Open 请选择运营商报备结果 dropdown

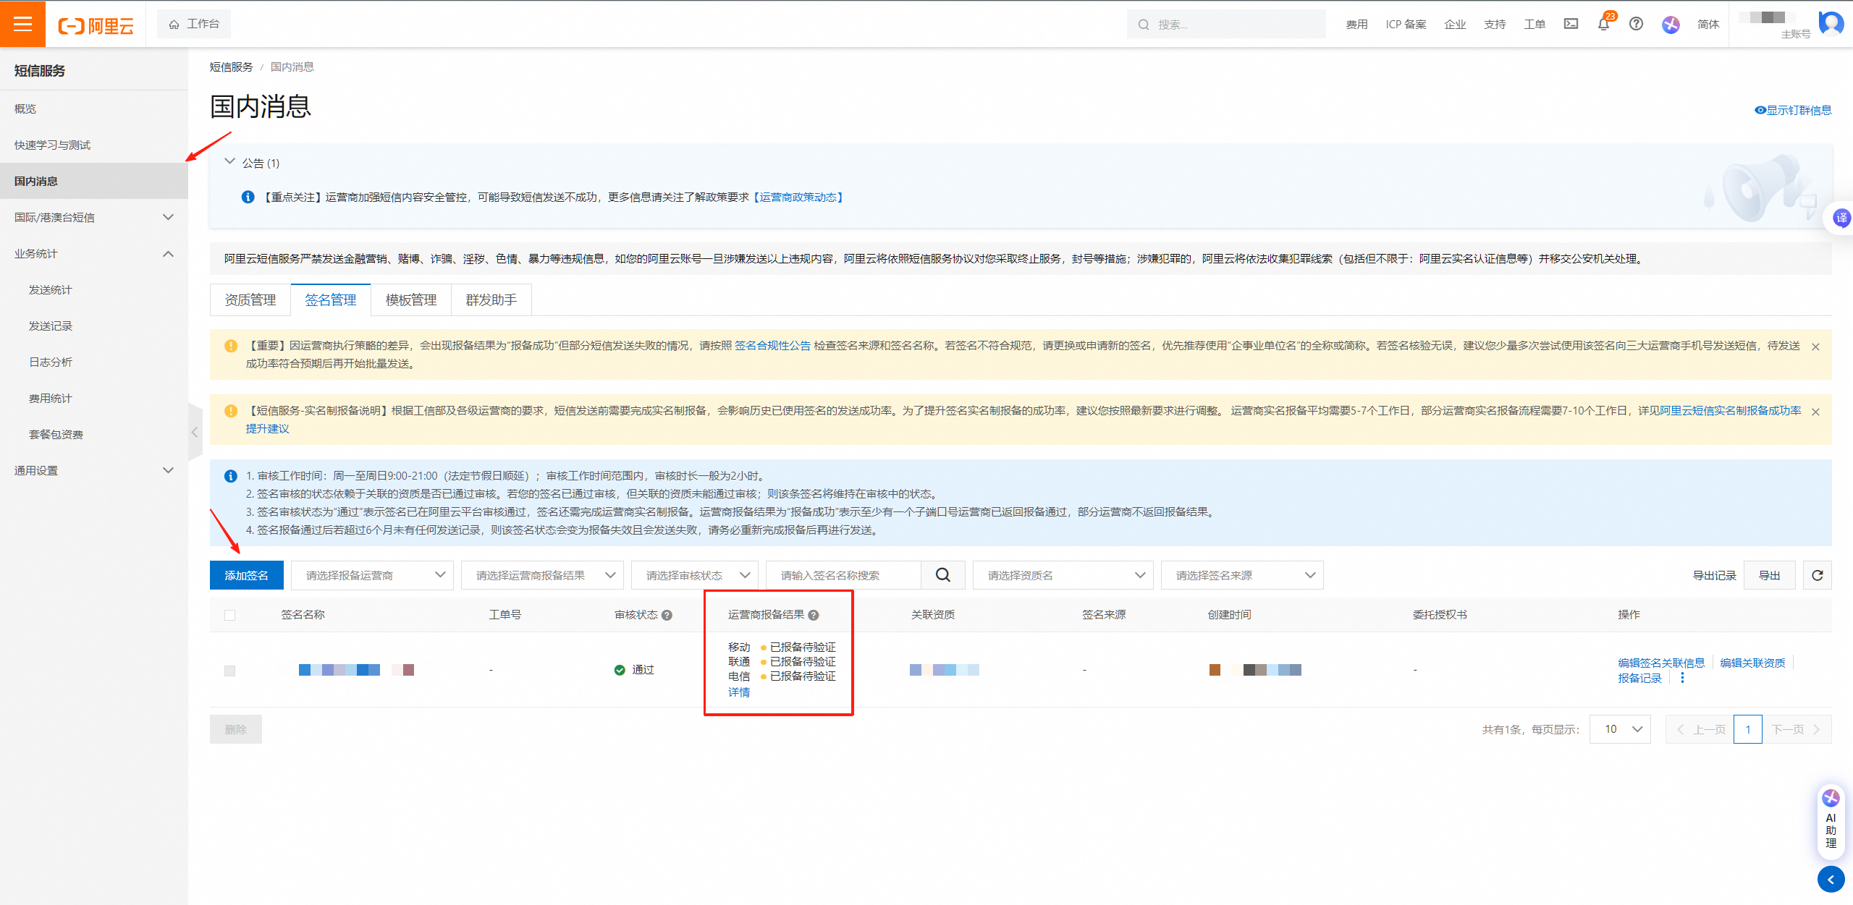(542, 575)
